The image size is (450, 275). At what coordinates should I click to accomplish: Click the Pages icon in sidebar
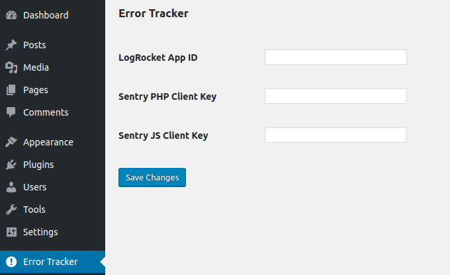11,90
